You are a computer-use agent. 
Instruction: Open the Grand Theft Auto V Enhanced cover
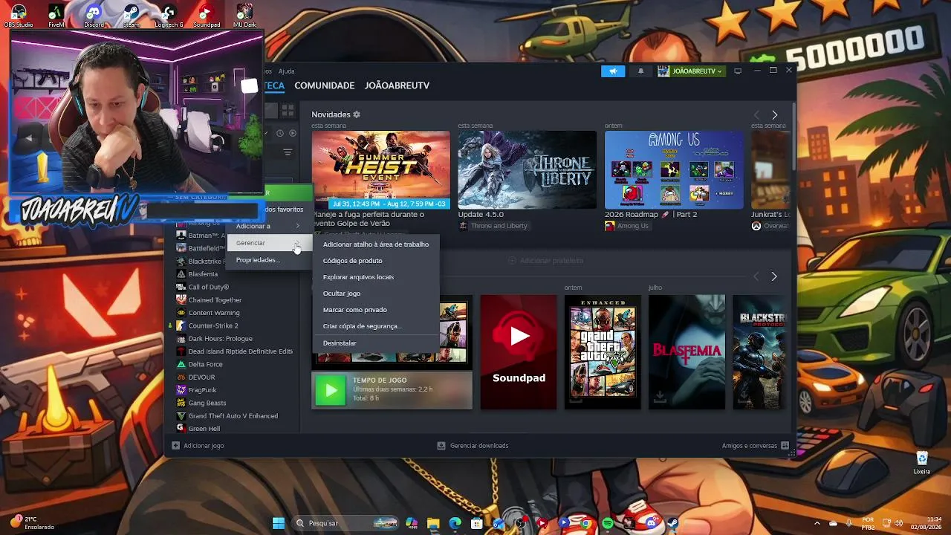coord(603,351)
